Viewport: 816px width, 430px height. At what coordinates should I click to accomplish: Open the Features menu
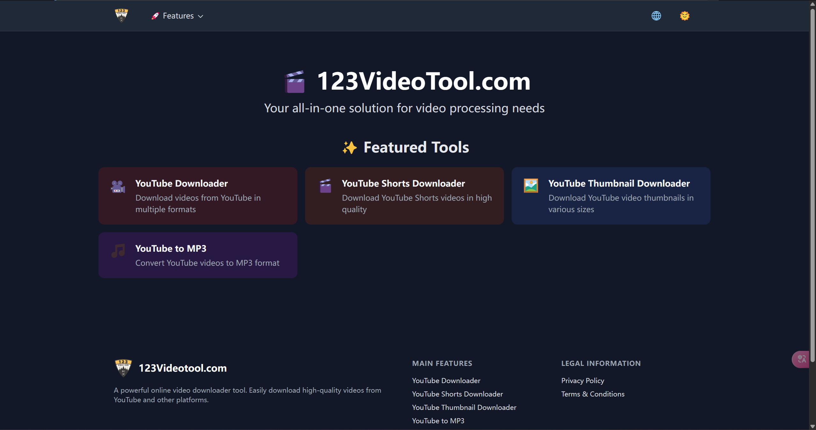coord(178,16)
